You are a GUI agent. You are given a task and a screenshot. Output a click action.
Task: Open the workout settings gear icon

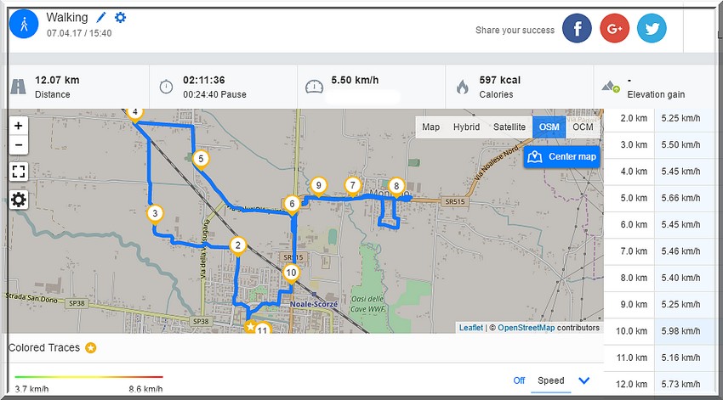point(121,18)
